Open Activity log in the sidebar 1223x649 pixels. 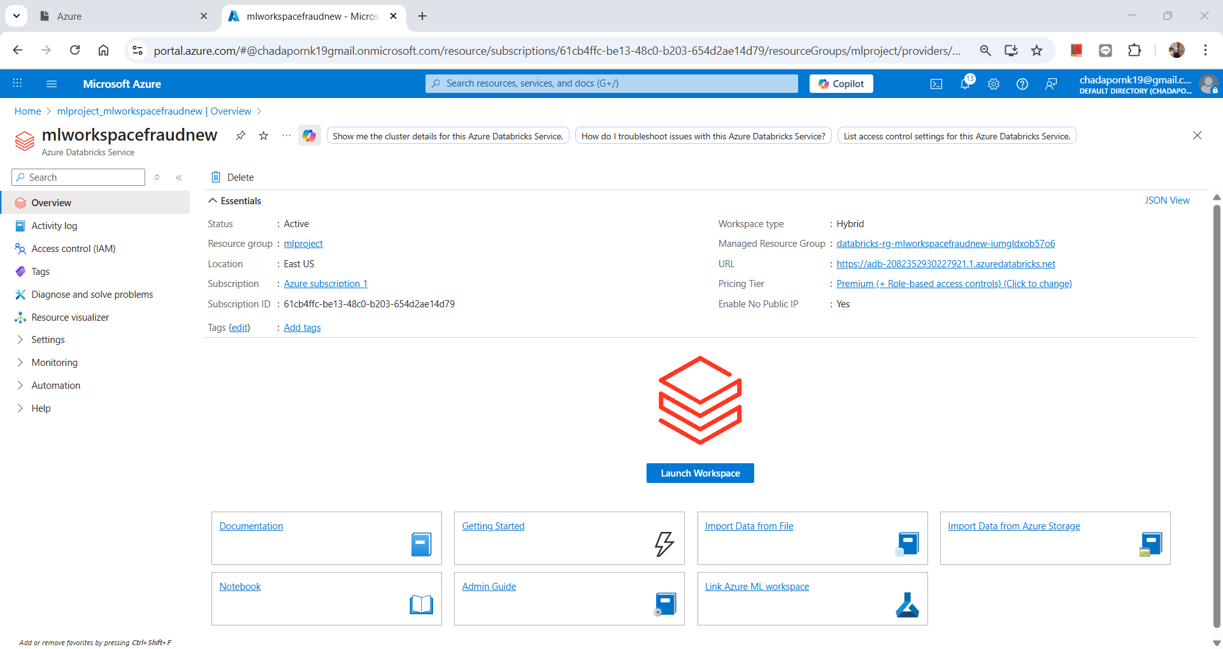96,225
